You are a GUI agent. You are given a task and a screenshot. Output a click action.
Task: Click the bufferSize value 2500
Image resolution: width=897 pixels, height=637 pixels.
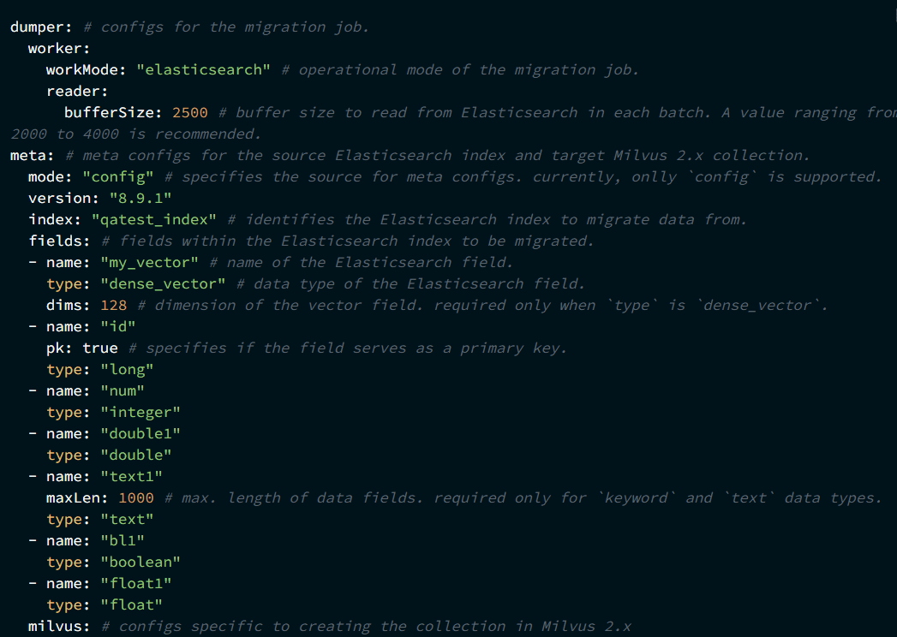pos(190,112)
